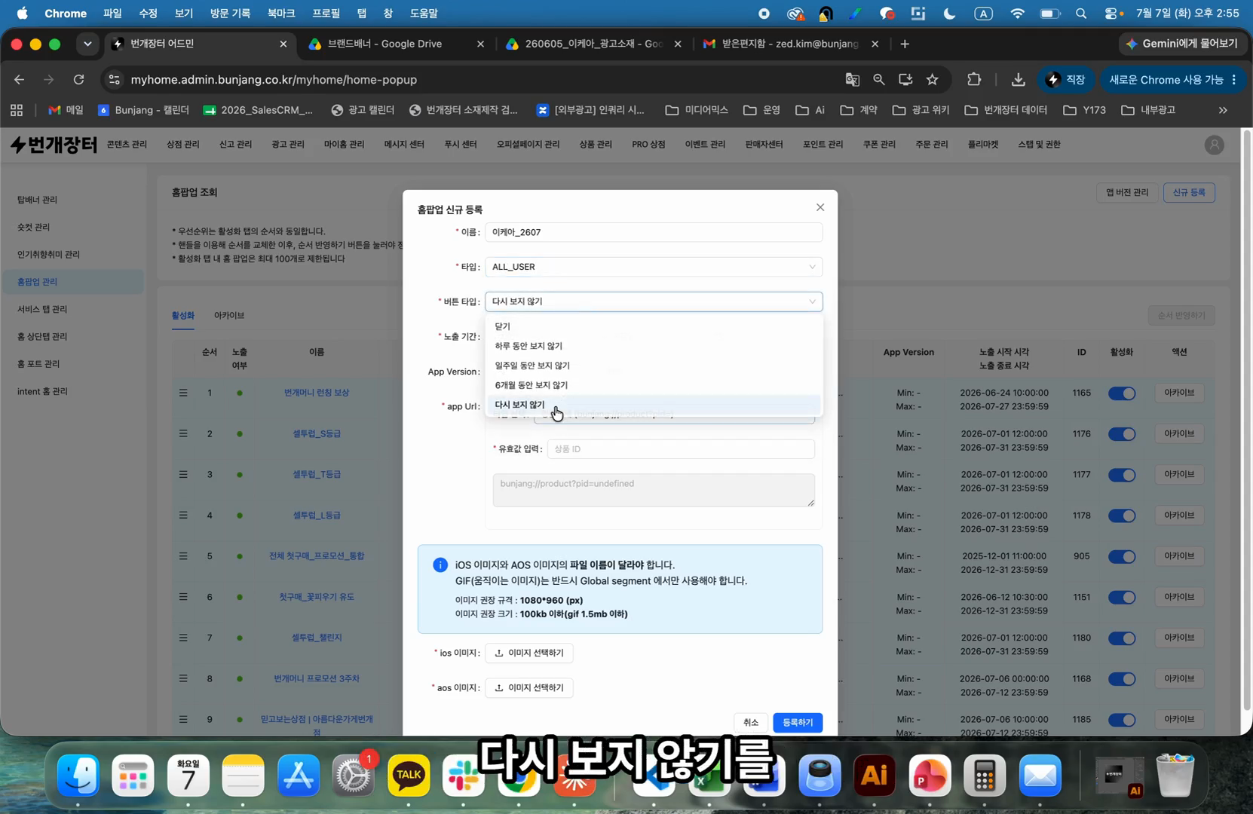
Task: Click 이름 field containing 이케아_2607
Action: tap(654, 232)
